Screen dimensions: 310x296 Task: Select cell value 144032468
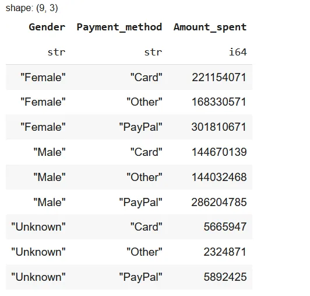click(219, 177)
